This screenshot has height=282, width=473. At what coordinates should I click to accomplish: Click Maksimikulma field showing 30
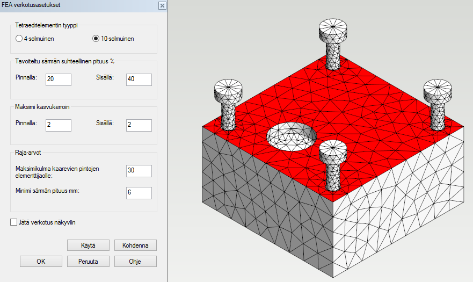(139, 171)
